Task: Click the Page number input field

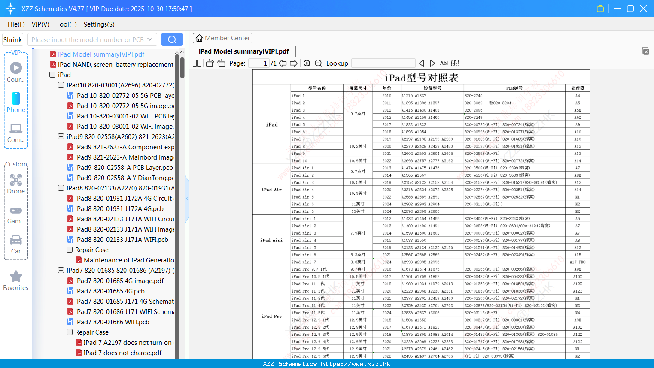Action: [x=259, y=63]
